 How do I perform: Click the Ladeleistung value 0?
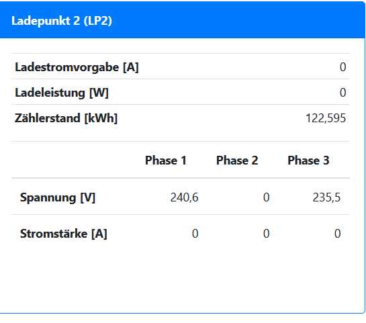coord(342,93)
